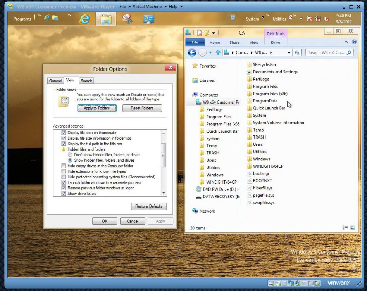The height and width of the screenshot is (291, 367).
Task: Open the VMware Player File dropdown
Action: tap(125, 7)
